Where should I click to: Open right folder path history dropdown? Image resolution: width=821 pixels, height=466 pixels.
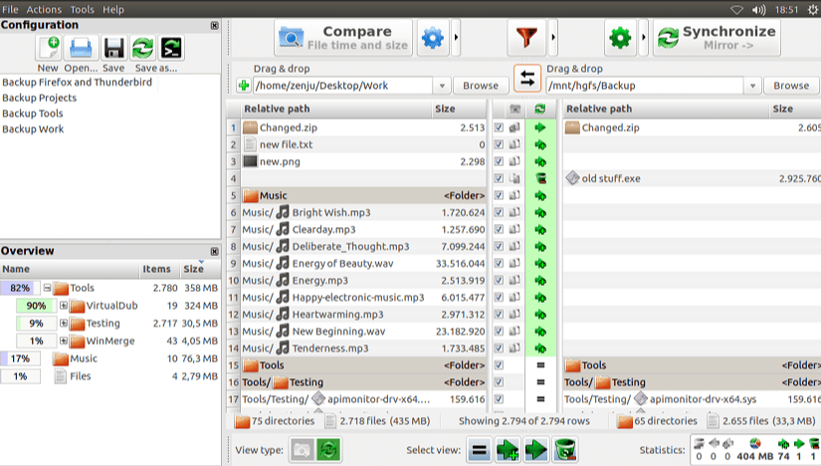pos(752,86)
